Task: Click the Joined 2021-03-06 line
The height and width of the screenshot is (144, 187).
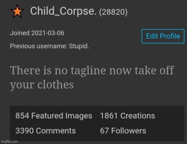Action: [37, 33]
